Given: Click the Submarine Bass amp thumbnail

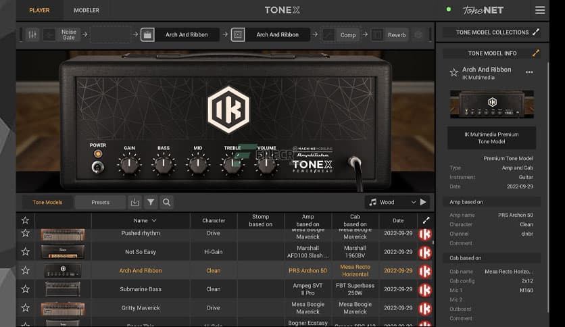Looking at the screenshot, I should tap(63, 288).
